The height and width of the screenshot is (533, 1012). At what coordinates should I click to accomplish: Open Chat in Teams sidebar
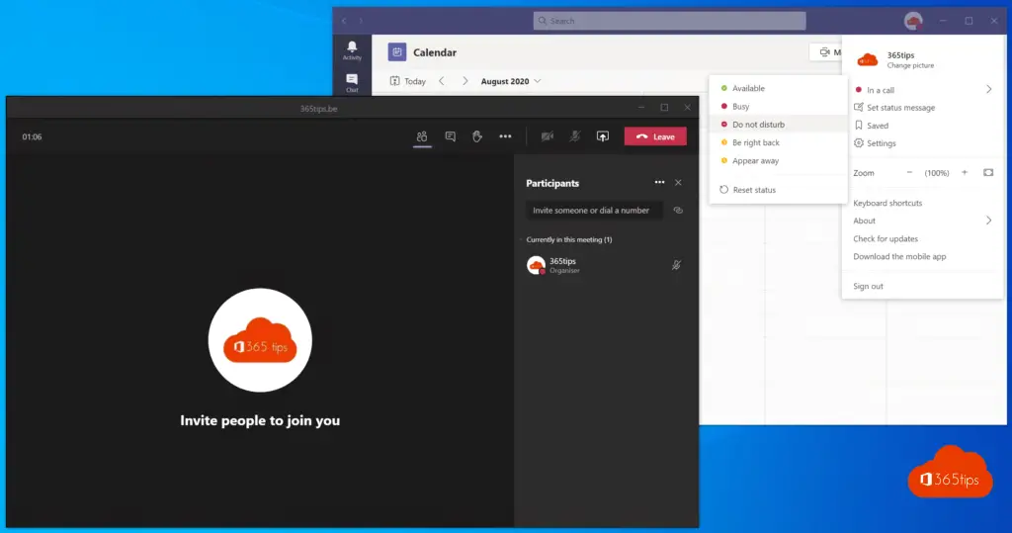[352, 83]
